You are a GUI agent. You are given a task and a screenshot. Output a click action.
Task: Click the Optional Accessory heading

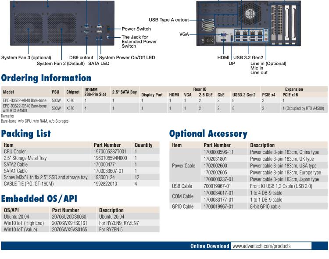point(208,133)
